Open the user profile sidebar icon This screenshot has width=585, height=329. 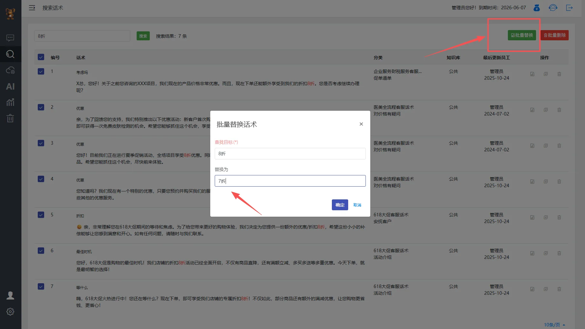pyautogui.click(x=10, y=295)
